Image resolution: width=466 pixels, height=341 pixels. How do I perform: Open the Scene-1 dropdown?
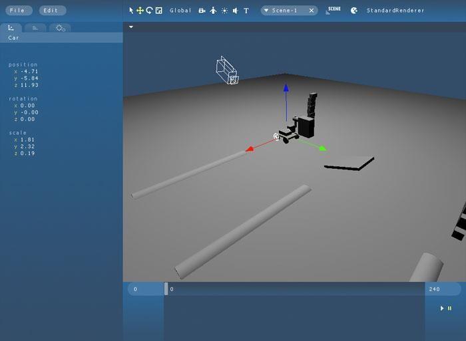pyautogui.click(x=266, y=11)
